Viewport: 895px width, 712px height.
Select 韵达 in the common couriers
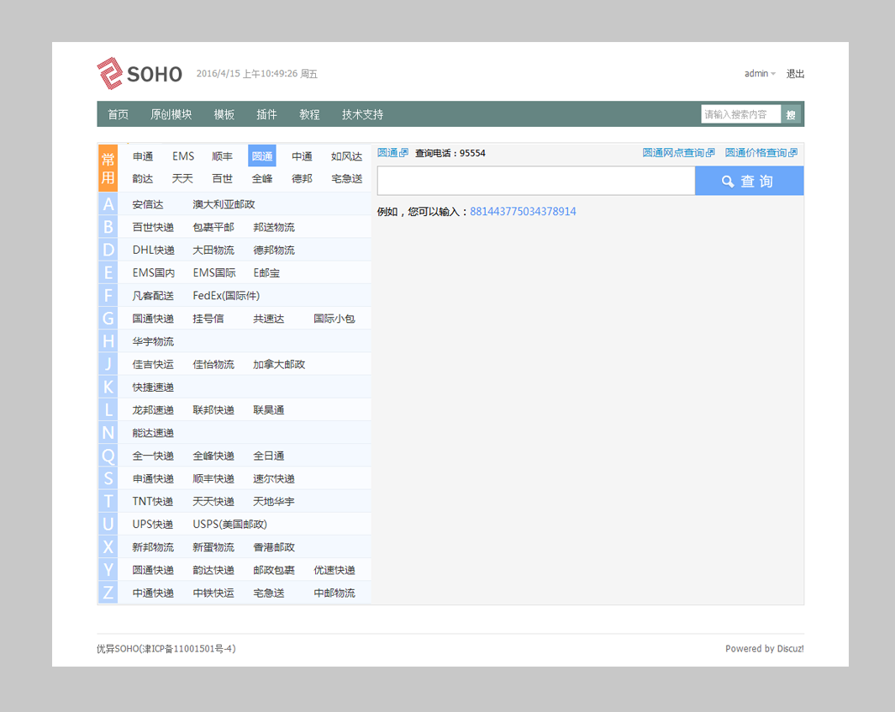click(x=143, y=179)
